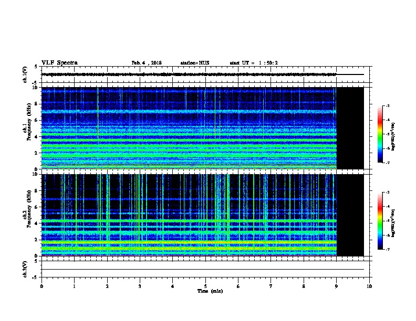Viewport: 416px width, 321px height.
Task: Click the "6" kHz tick on ch.2 spectrogram
Action: tap(36, 207)
